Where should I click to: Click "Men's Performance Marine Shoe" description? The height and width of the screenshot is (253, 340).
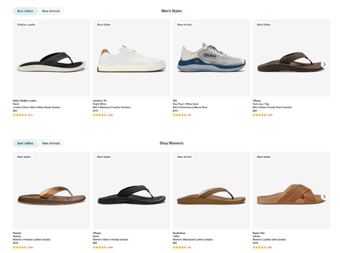pos(190,107)
